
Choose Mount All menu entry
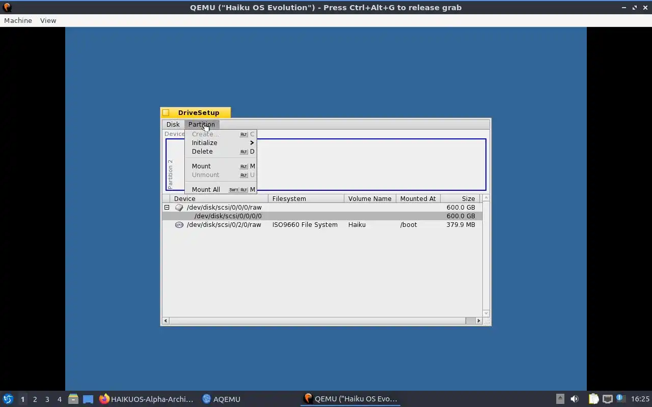(x=221, y=189)
